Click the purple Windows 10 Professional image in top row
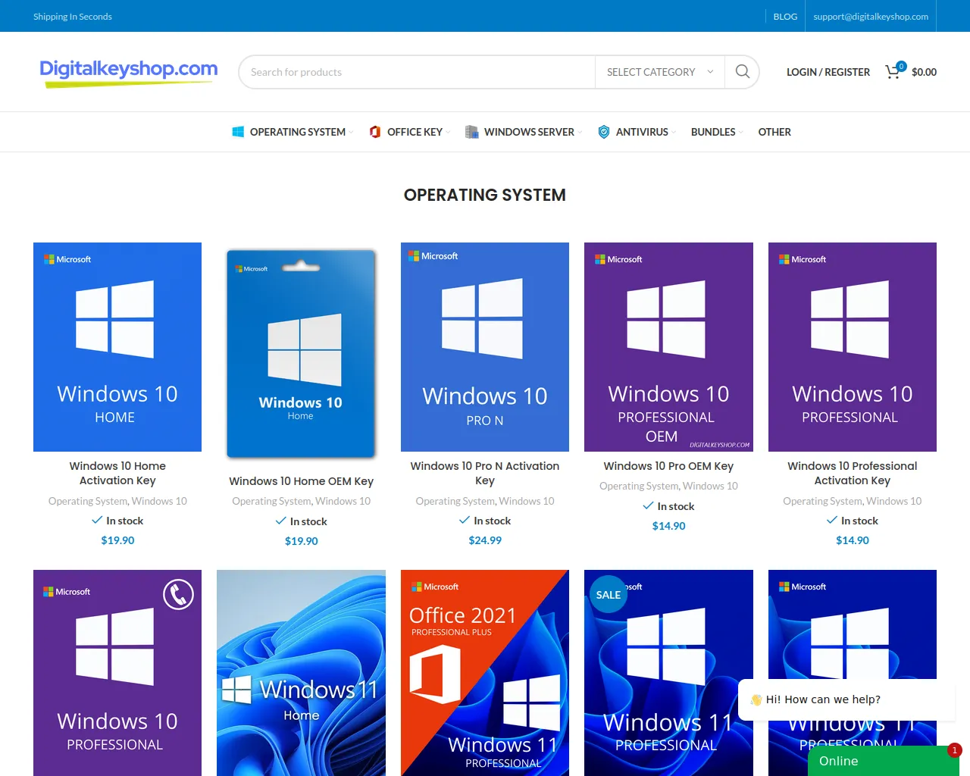This screenshot has width=970, height=776. (853, 347)
